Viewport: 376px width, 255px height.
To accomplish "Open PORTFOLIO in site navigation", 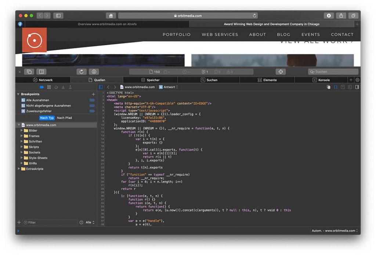I will click(x=177, y=35).
